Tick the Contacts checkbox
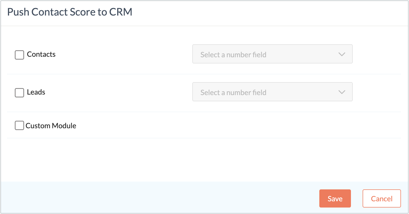 click(x=19, y=55)
